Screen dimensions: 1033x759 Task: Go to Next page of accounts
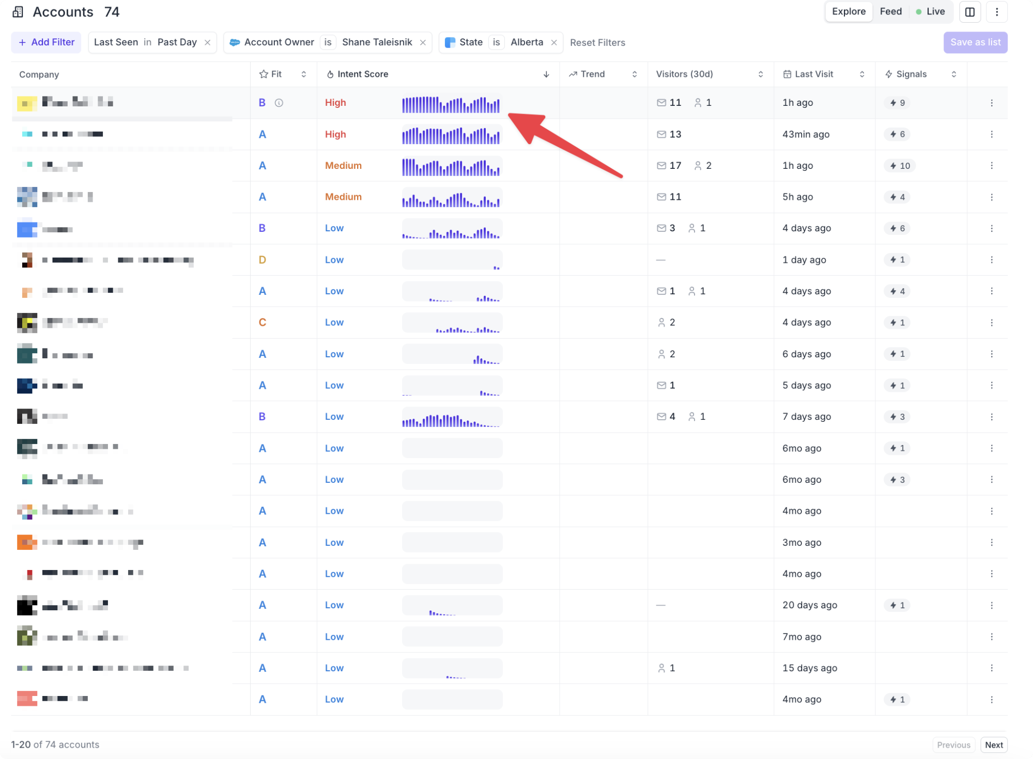click(x=993, y=745)
